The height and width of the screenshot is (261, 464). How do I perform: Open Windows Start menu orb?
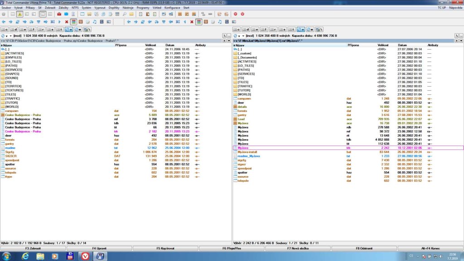tap(6, 256)
